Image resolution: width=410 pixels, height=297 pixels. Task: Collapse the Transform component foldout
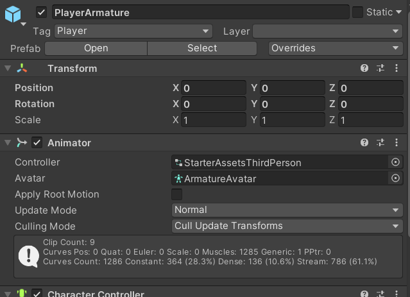coord(8,69)
